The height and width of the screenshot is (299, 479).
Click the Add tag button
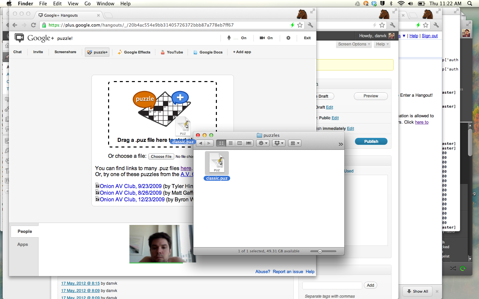pos(370,285)
